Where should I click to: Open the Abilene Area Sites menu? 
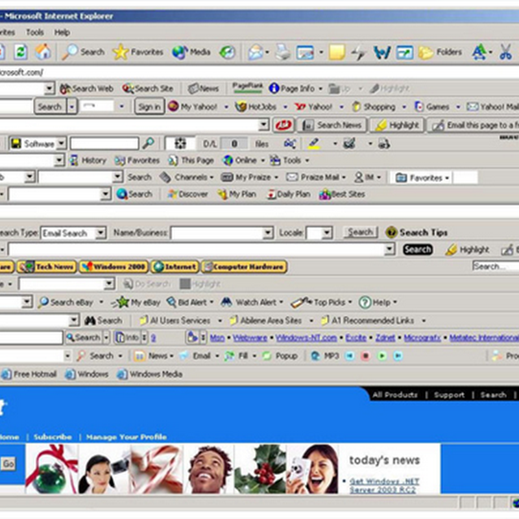271,320
